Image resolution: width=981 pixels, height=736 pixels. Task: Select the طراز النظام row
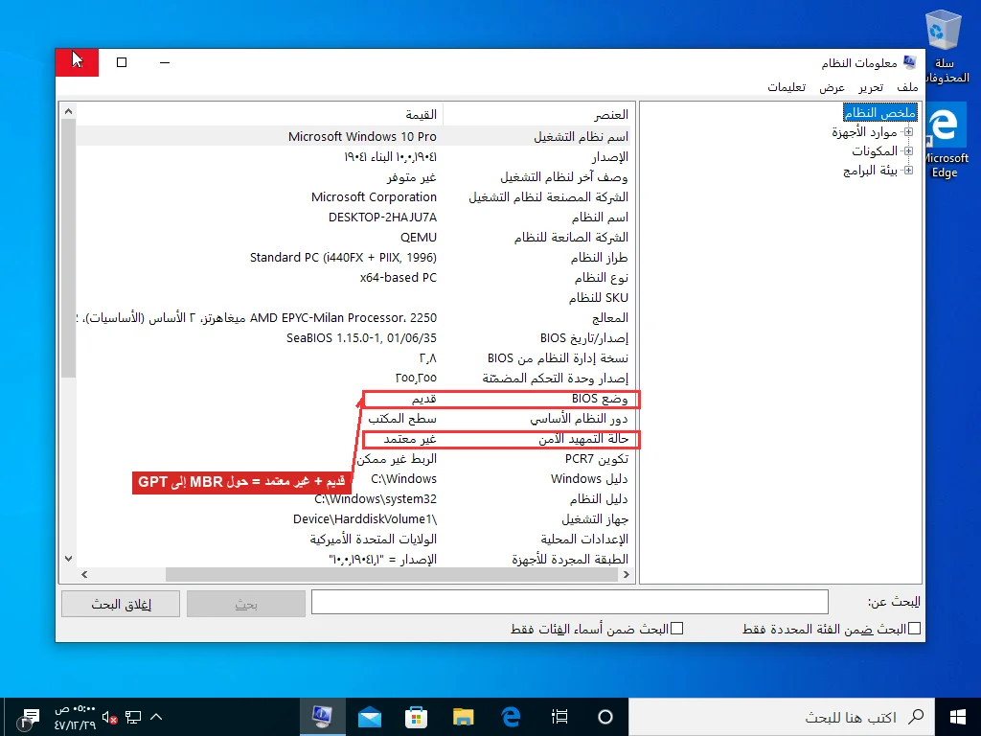click(x=354, y=257)
